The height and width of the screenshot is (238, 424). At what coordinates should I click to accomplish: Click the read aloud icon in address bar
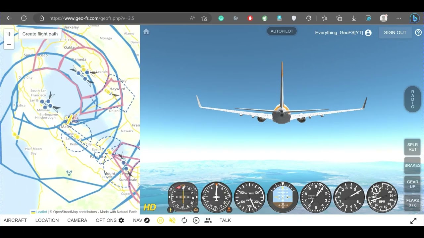coord(192,18)
